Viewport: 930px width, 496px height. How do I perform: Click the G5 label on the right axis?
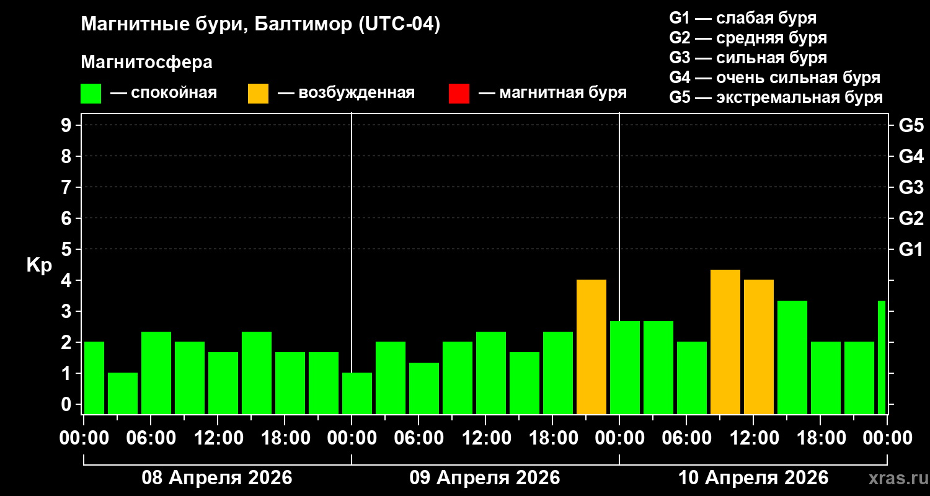(x=911, y=125)
